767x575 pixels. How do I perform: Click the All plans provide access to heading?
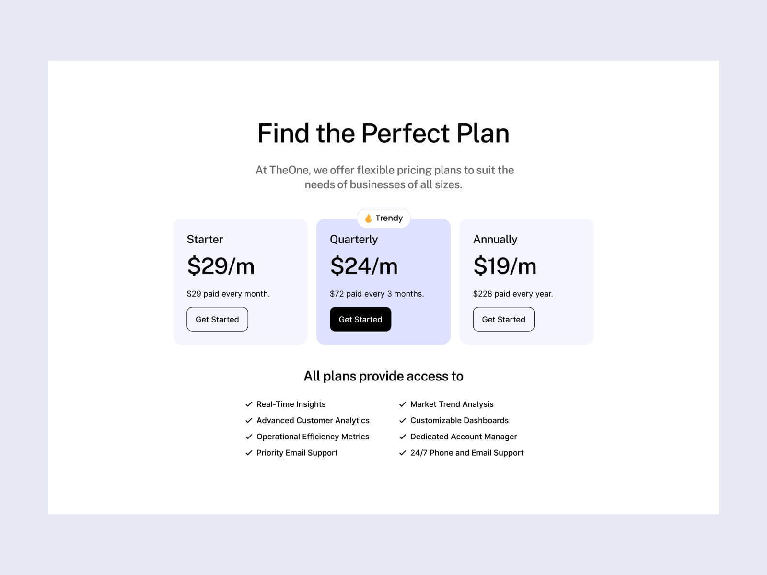tap(383, 376)
